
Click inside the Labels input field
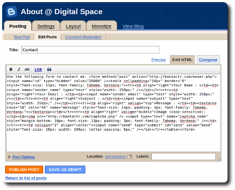(x=183, y=156)
